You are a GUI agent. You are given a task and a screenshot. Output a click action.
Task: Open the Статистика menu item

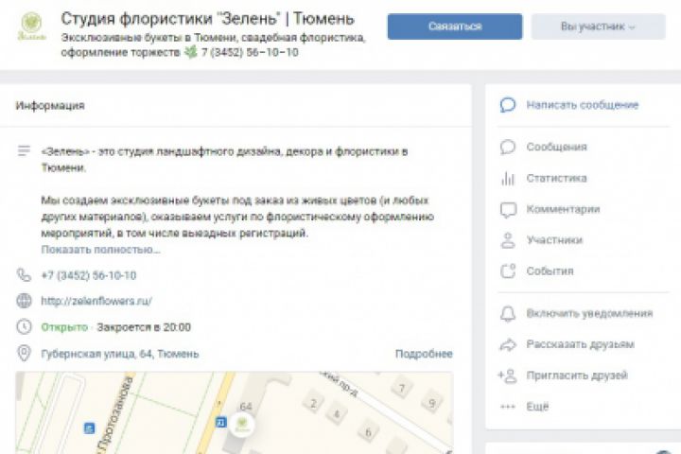coord(556,178)
